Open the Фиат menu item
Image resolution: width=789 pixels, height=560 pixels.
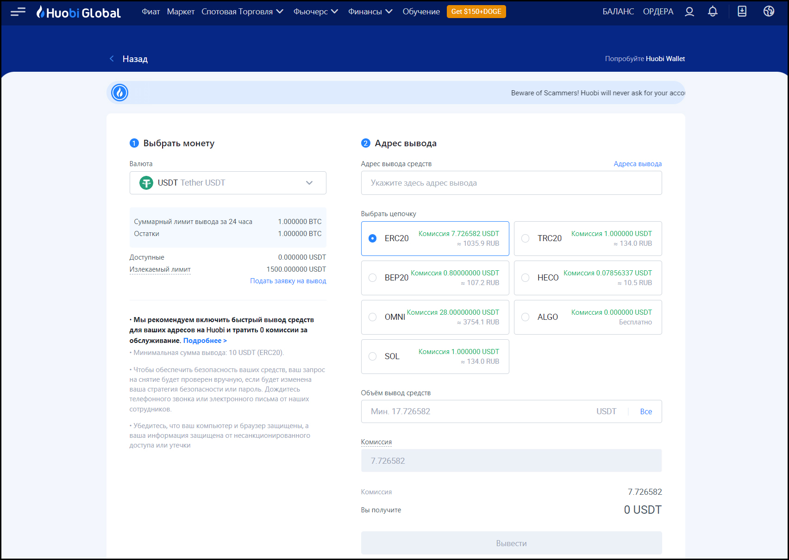pyautogui.click(x=151, y=12)
